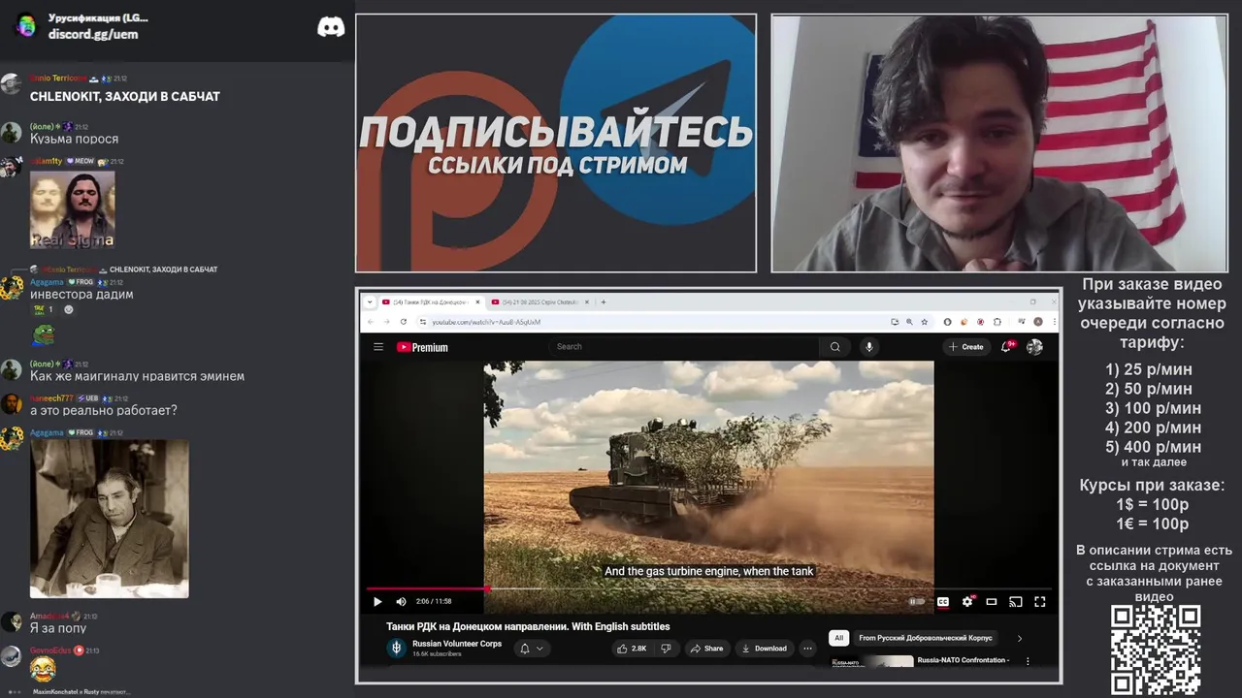
Task: Go back in browser
Action: (370, 321)
